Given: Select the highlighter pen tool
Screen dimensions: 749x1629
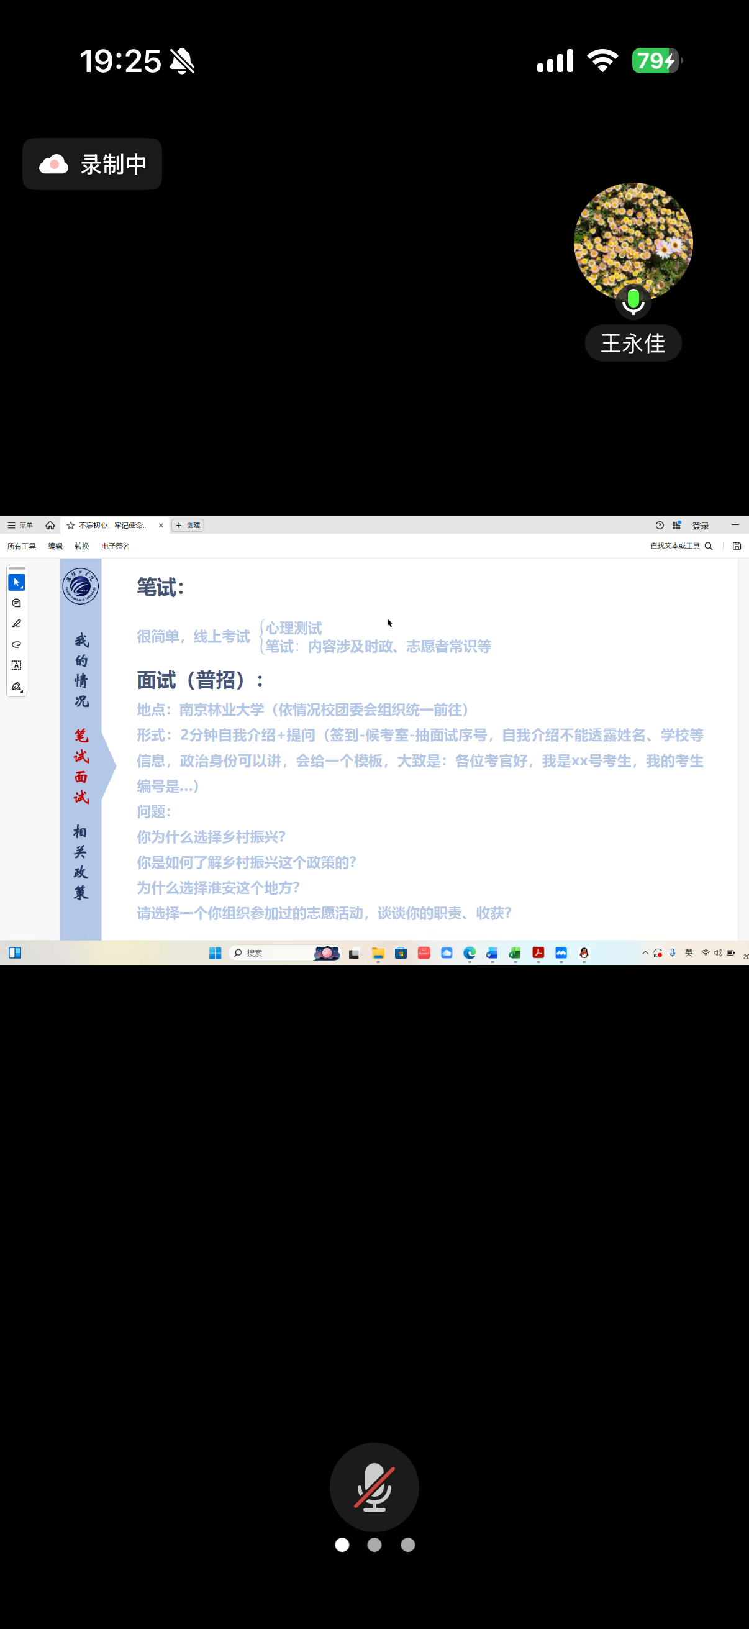Looking at the screenshot, I should point(16,624).
